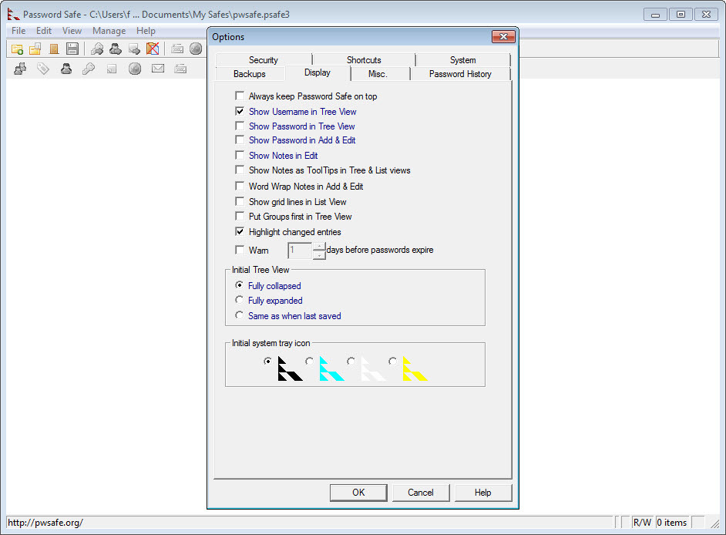Select the radio button for white tray icon
Image resolution: width=726 pixels, height=535 pixels.
point(351,361)
